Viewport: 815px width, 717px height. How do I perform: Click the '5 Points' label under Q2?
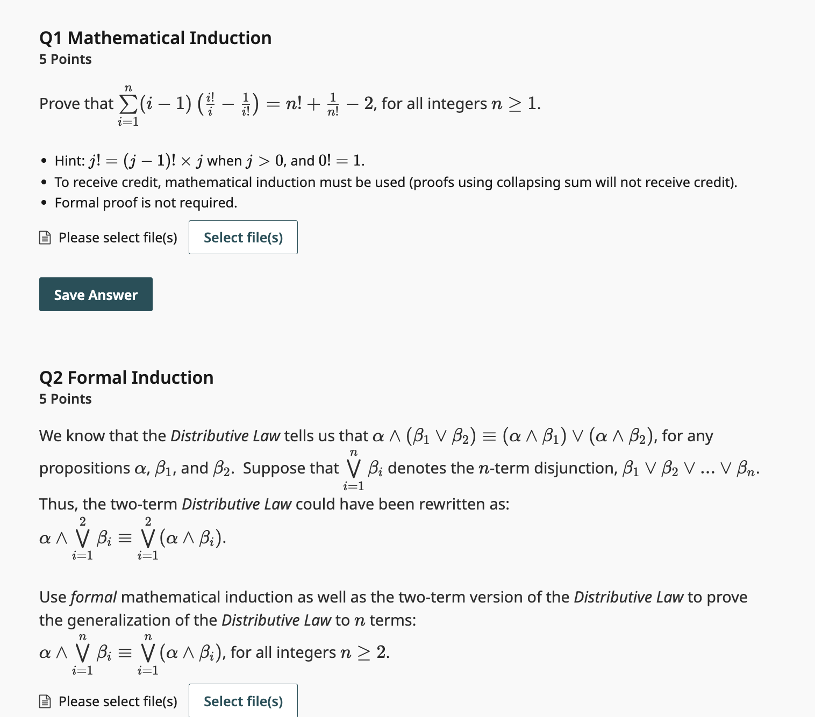(65, 398)
